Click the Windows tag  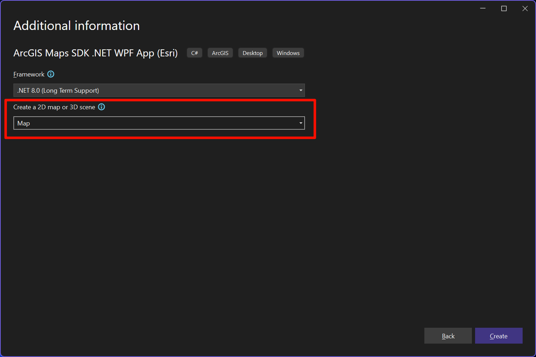click(288, 53)
